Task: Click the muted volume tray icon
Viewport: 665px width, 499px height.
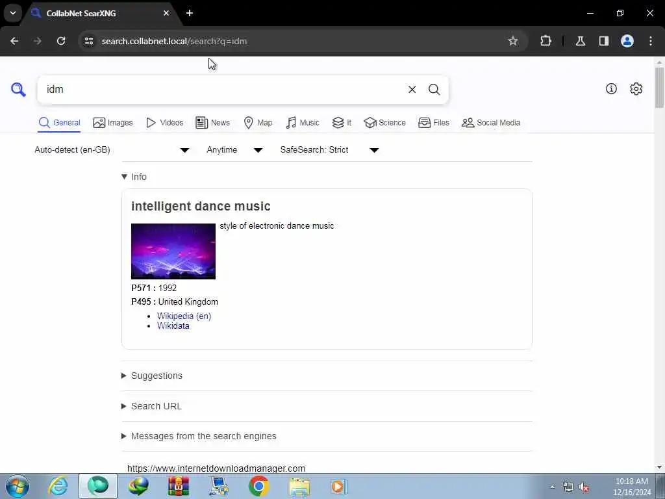Action: (584, 487)
